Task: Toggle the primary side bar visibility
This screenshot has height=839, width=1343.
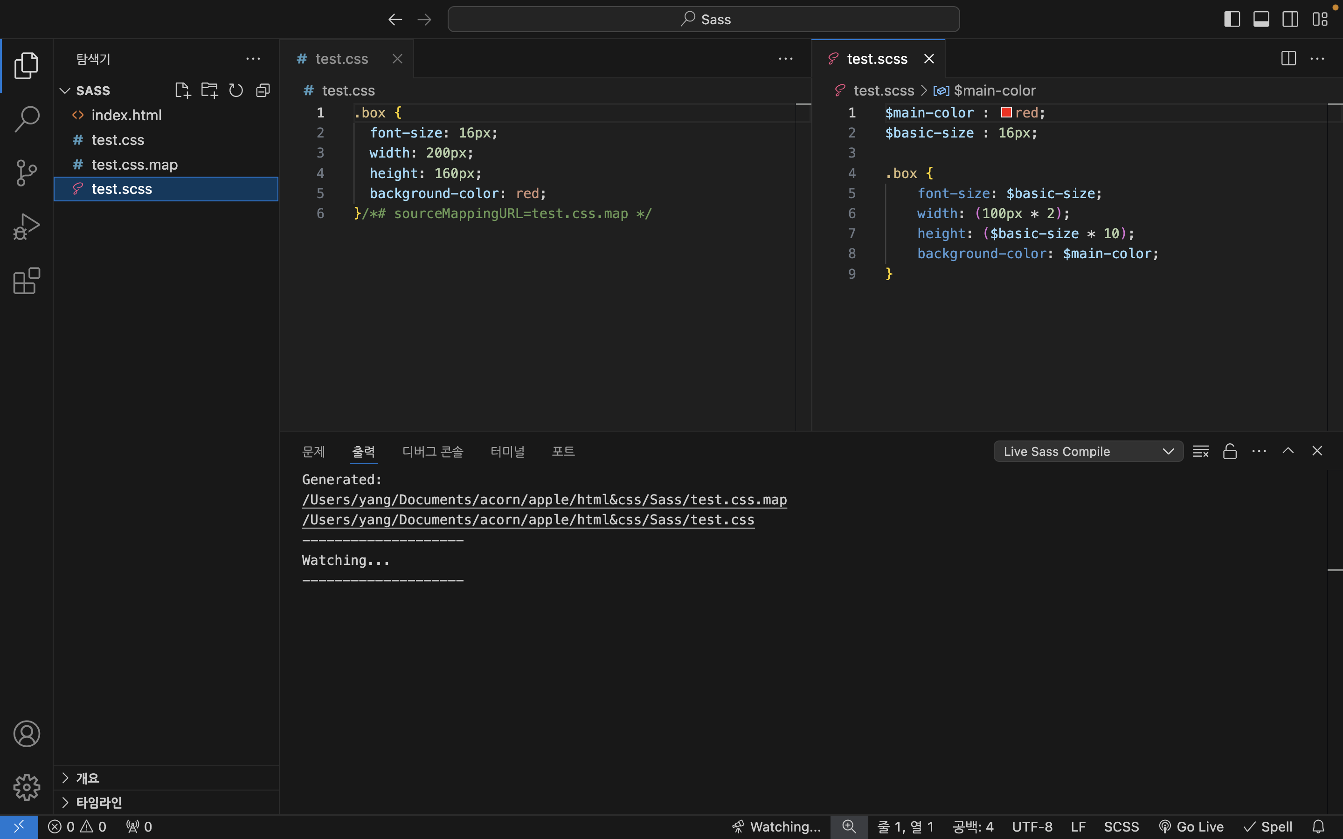Action: 1232,20
